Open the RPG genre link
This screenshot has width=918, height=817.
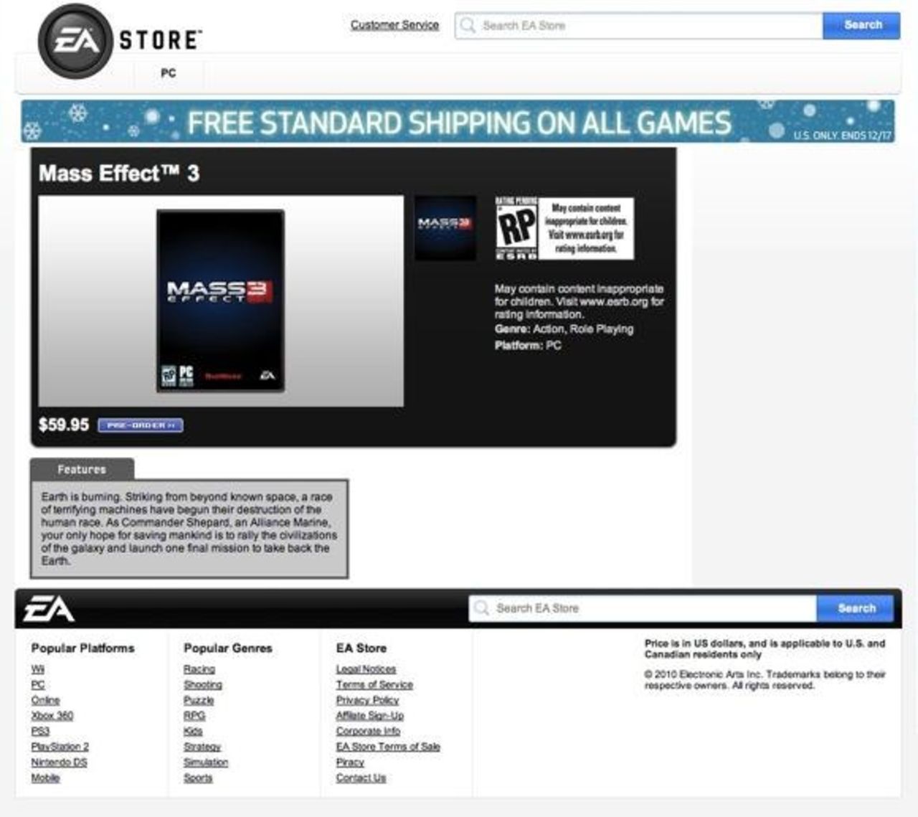pyautogui.click(x=195, y=715)
